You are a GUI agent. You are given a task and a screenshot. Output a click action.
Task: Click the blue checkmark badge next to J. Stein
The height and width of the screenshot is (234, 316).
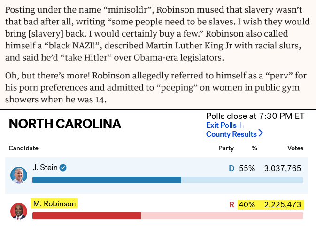coord(62,168)
